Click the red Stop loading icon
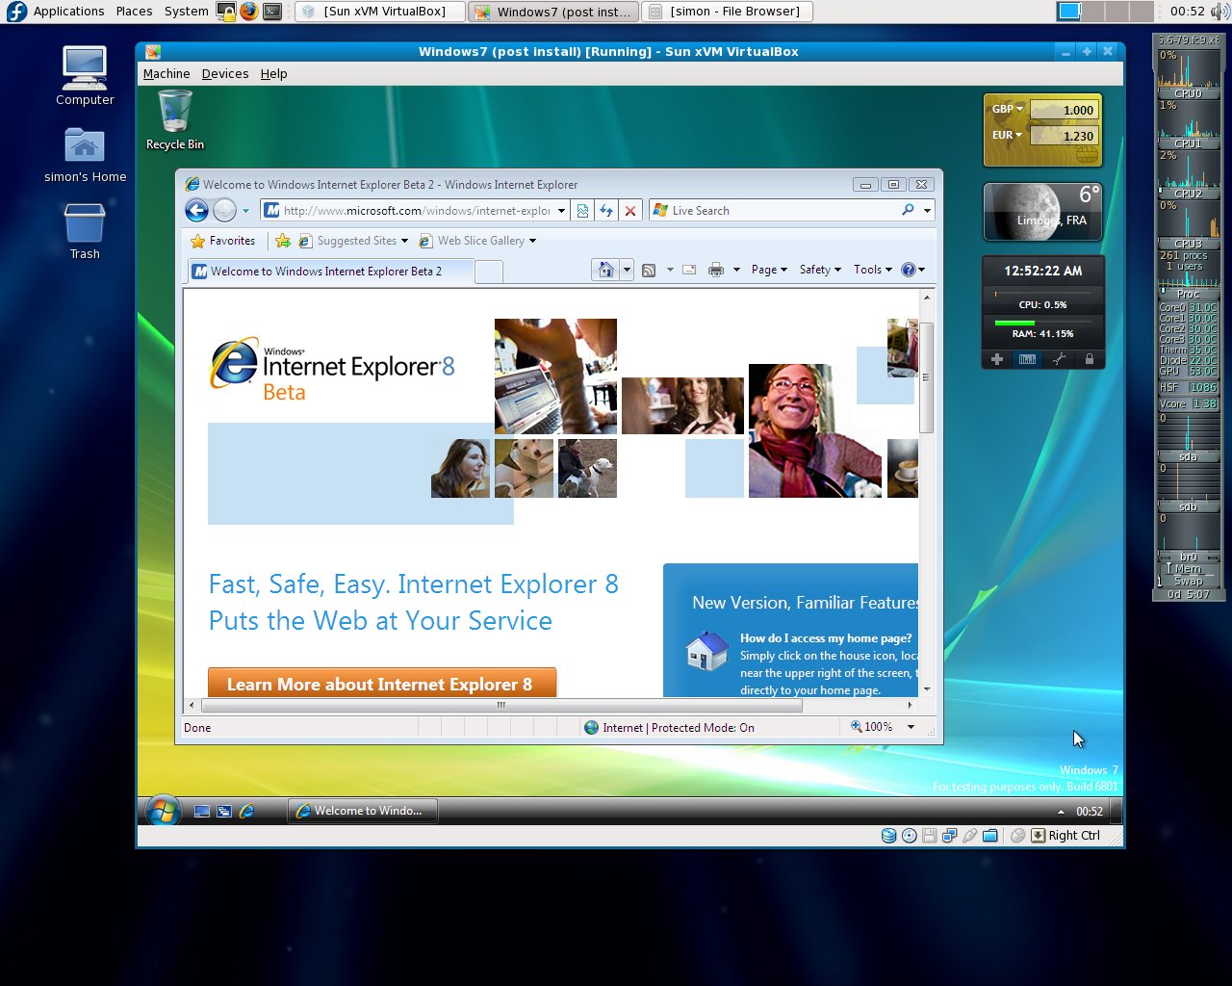The height and width of the screenshot is (986, 1232). (630, 211)
